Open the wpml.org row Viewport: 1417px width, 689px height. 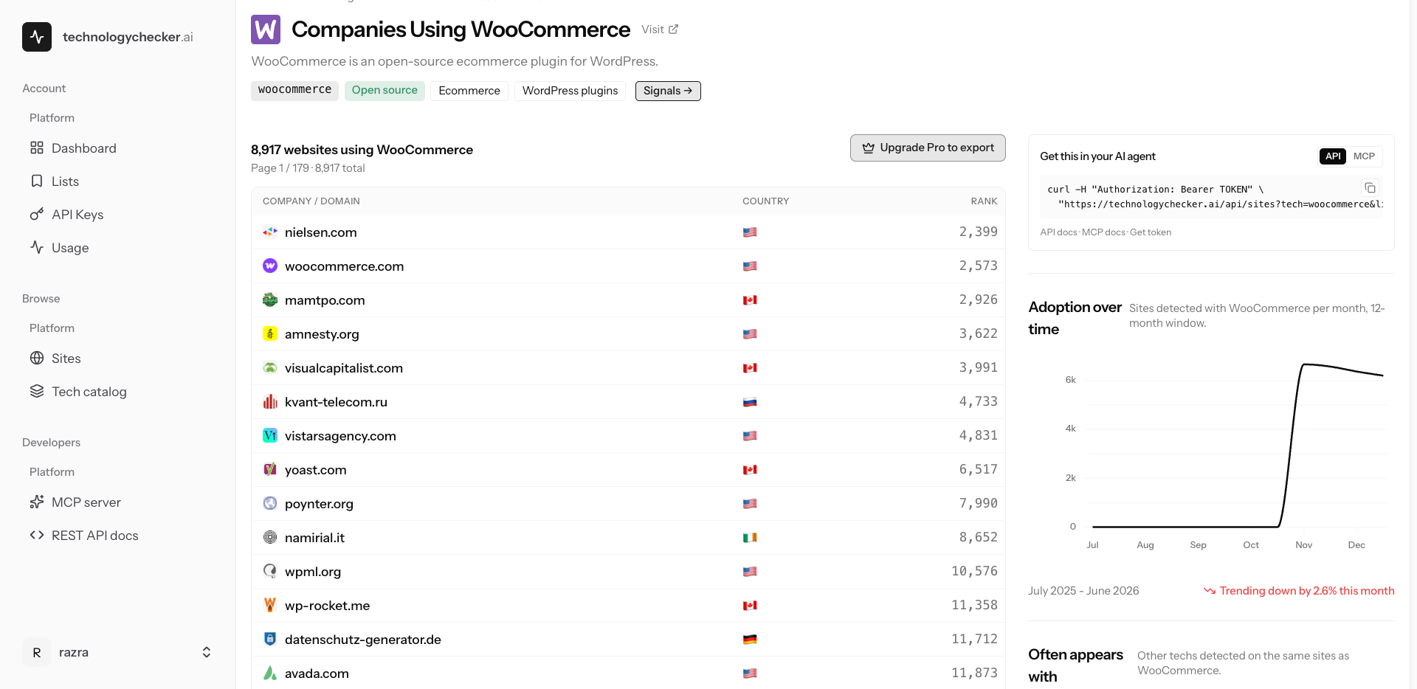point(628,572)
